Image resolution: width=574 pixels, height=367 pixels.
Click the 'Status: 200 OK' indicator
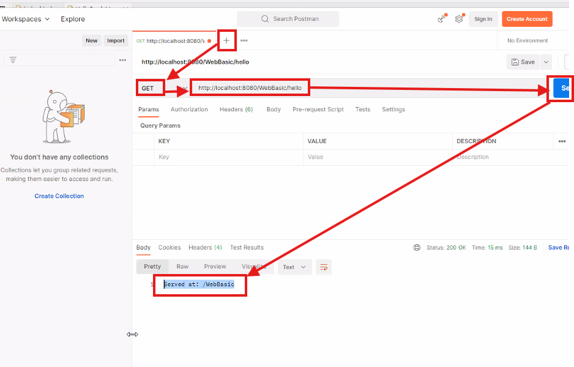446,248
